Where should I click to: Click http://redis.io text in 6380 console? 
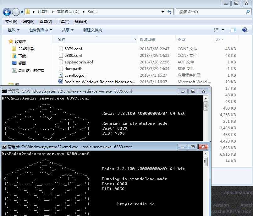(x=136, y=204)
